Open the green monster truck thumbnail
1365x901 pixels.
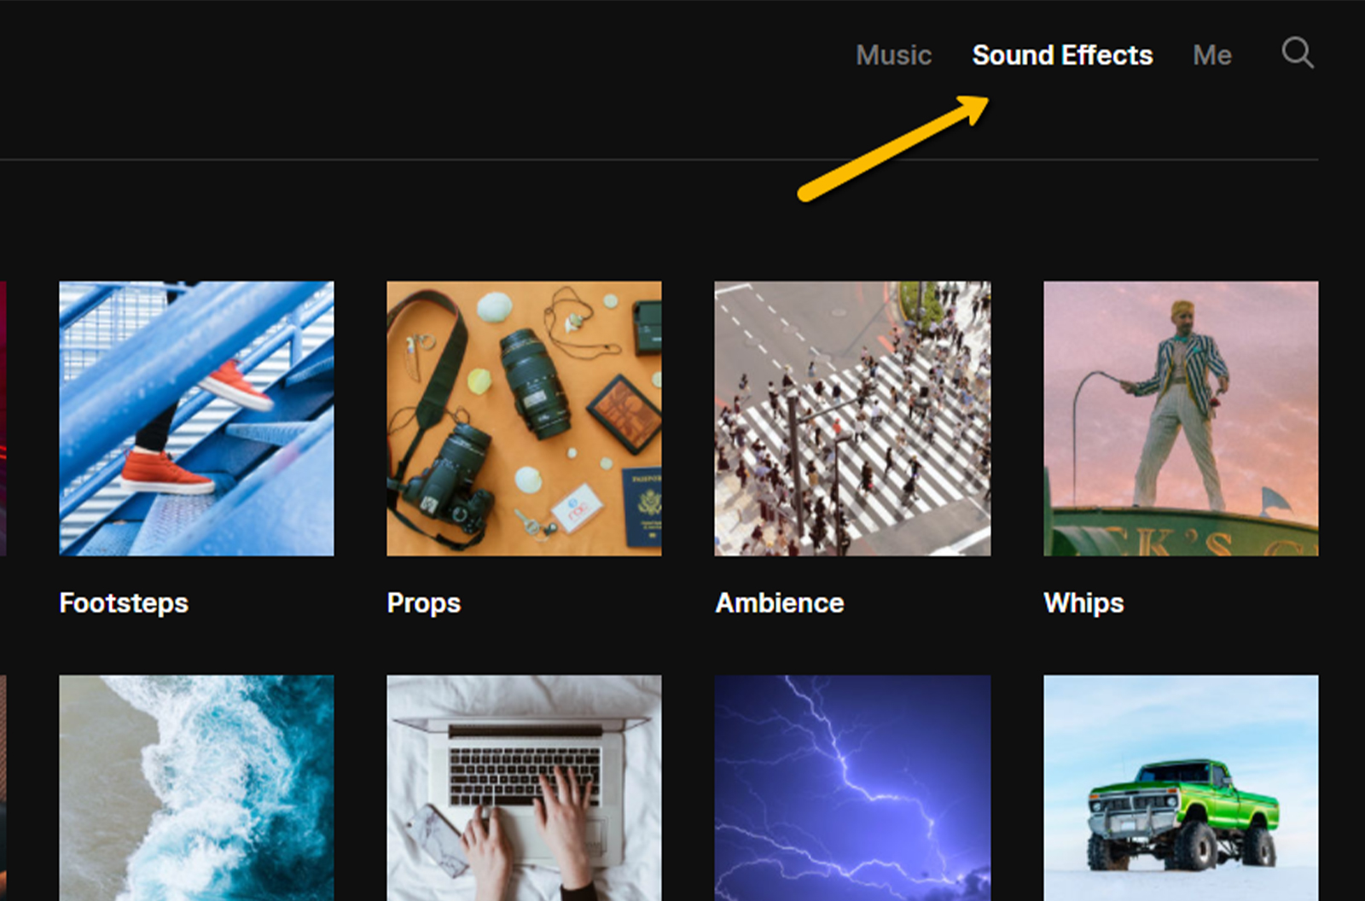(1181, 788)
